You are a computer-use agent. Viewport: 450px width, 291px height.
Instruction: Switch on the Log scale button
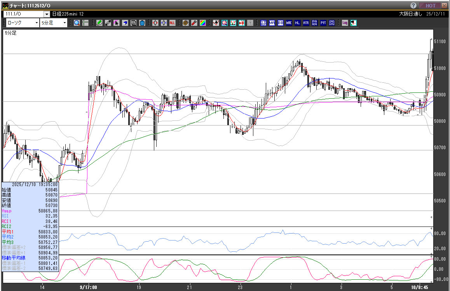point(344,23)
